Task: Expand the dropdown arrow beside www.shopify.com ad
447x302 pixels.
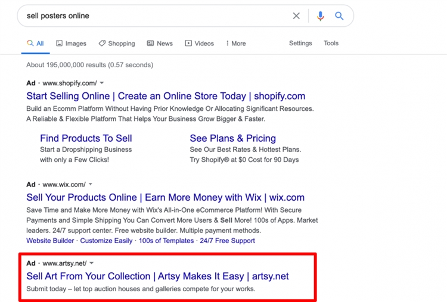Action: (x=102, y=83)
